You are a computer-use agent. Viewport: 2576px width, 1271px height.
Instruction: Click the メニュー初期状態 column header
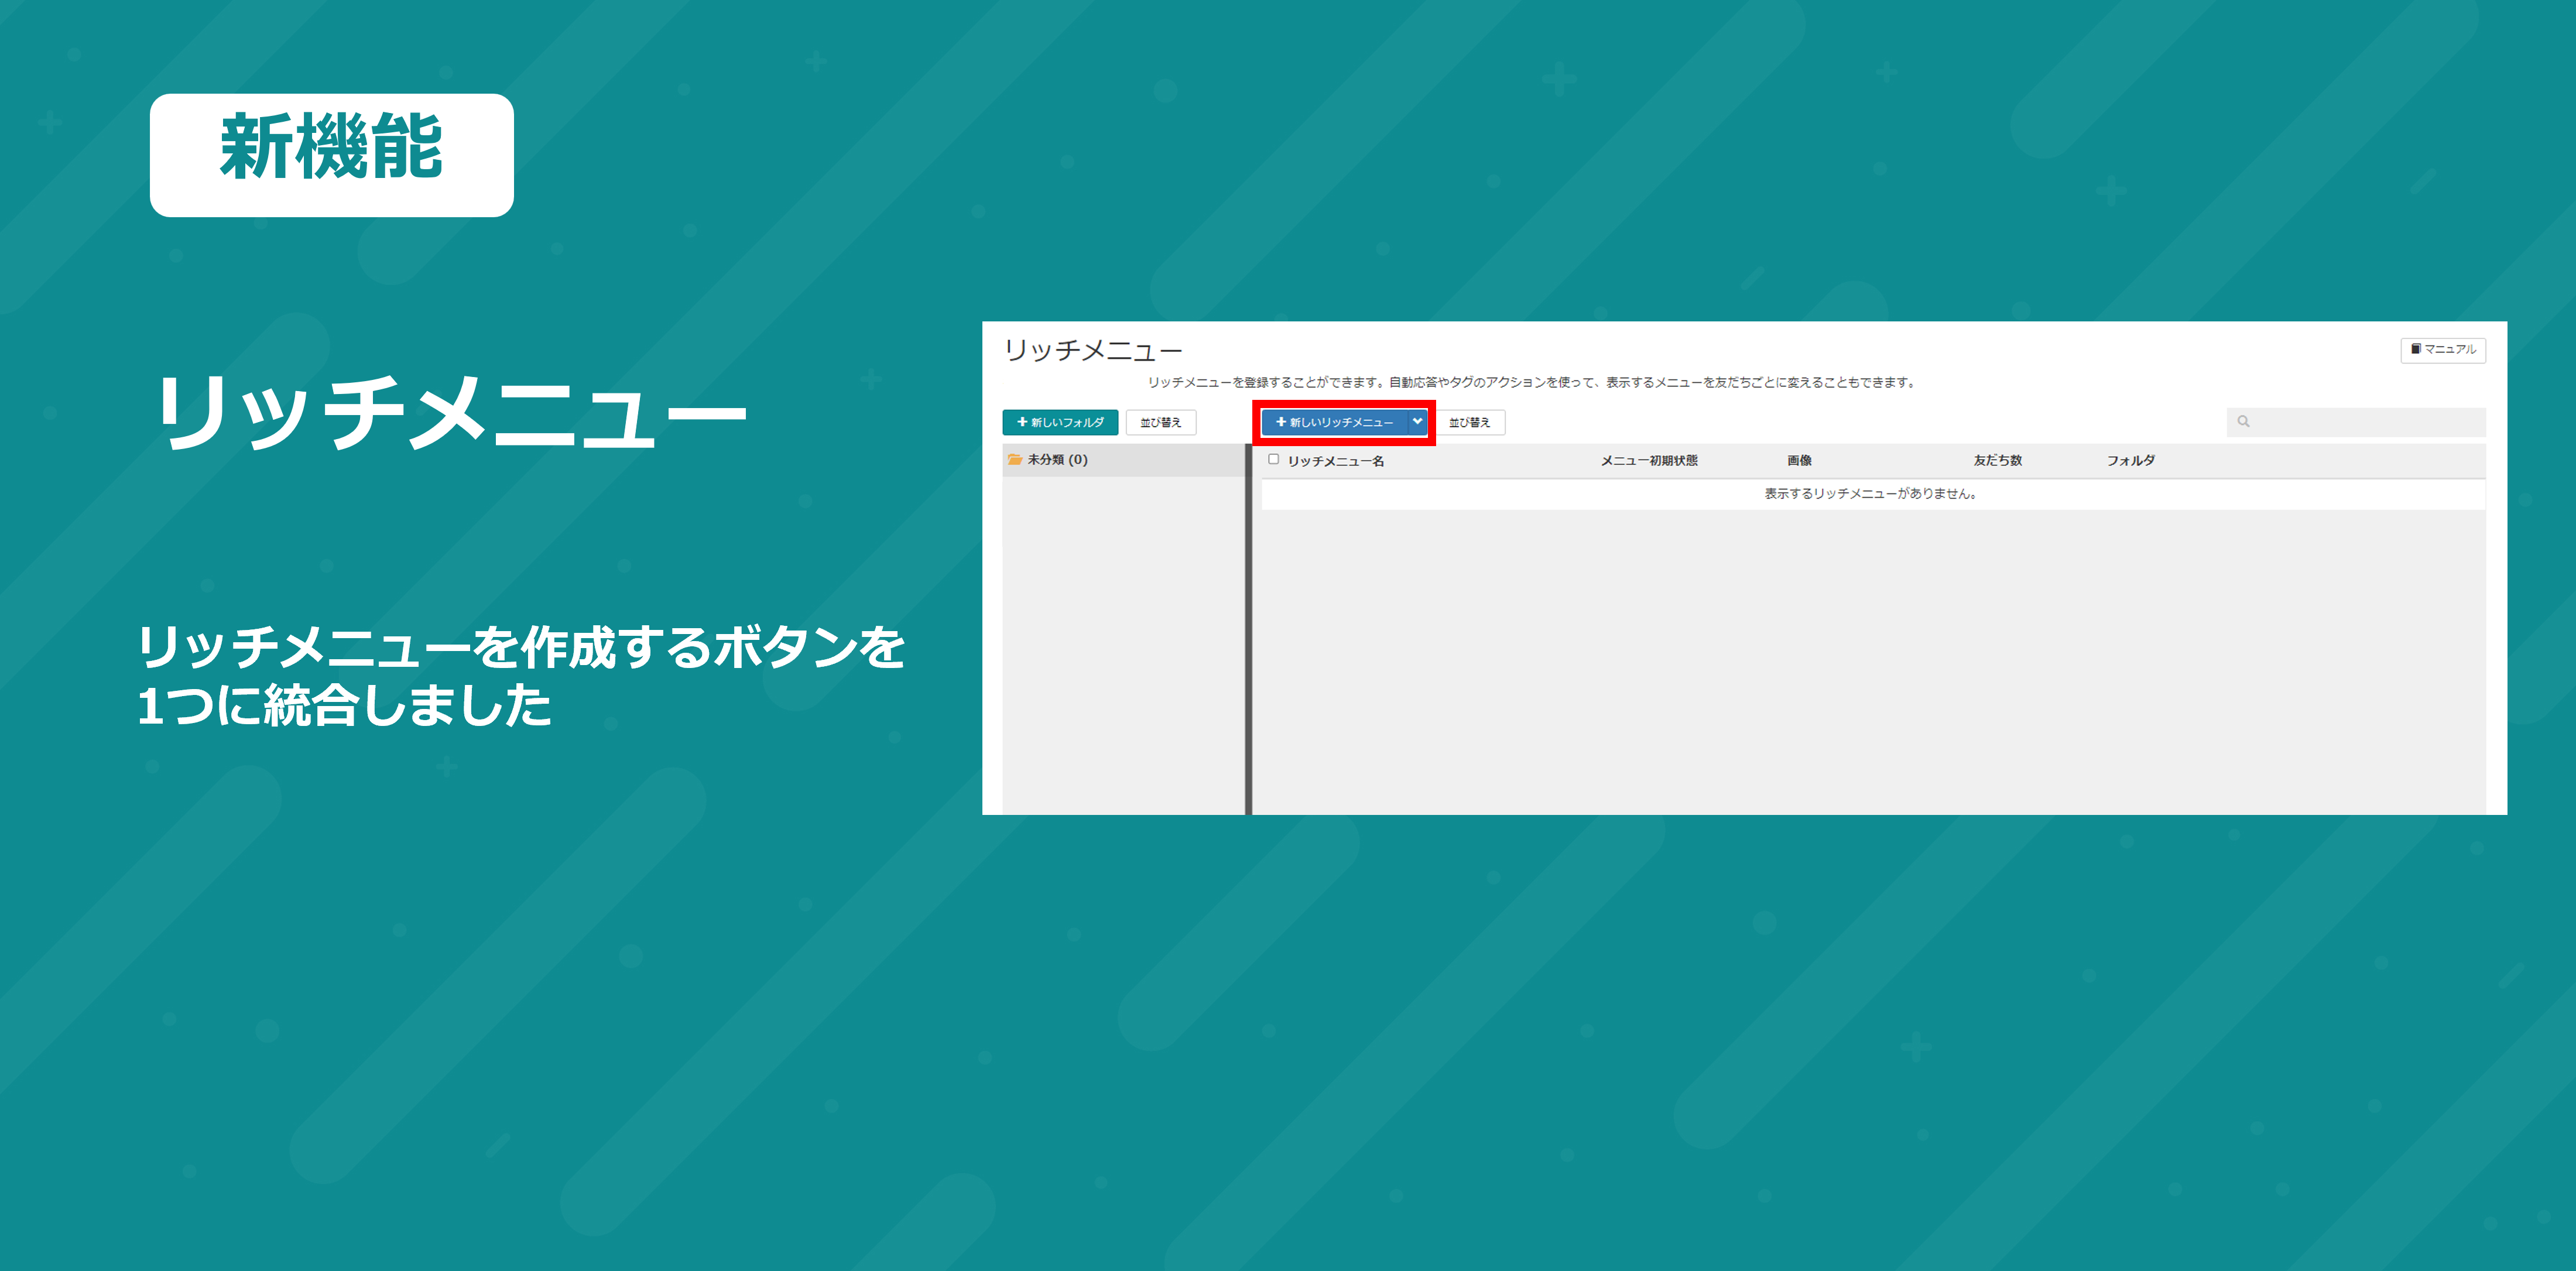point(1649,461)
